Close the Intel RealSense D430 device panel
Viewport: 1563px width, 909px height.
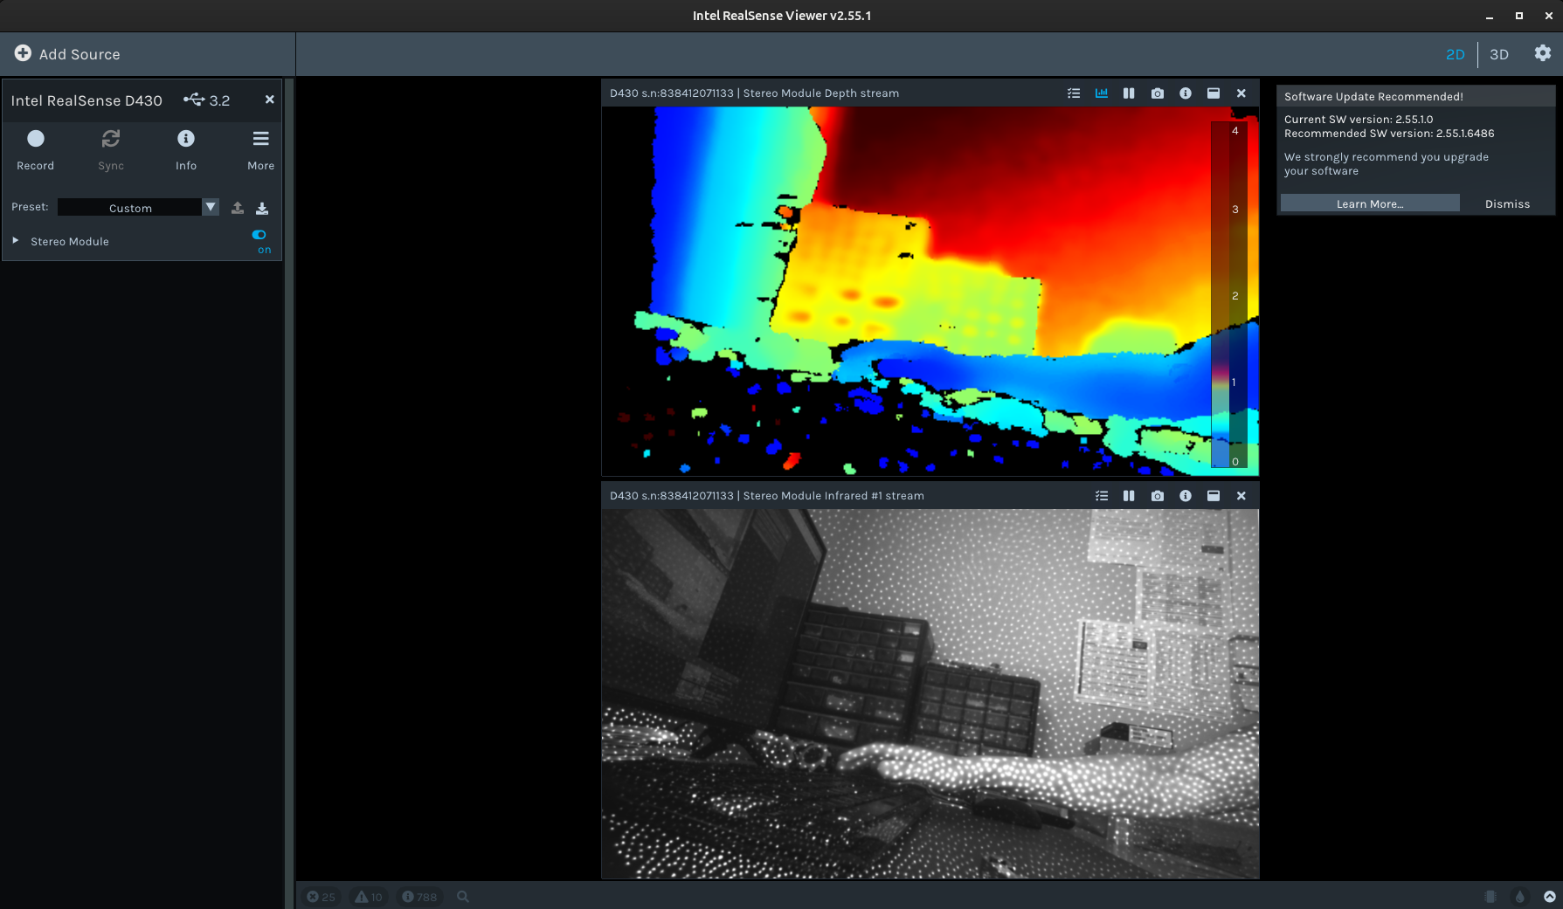coord(269,100)
